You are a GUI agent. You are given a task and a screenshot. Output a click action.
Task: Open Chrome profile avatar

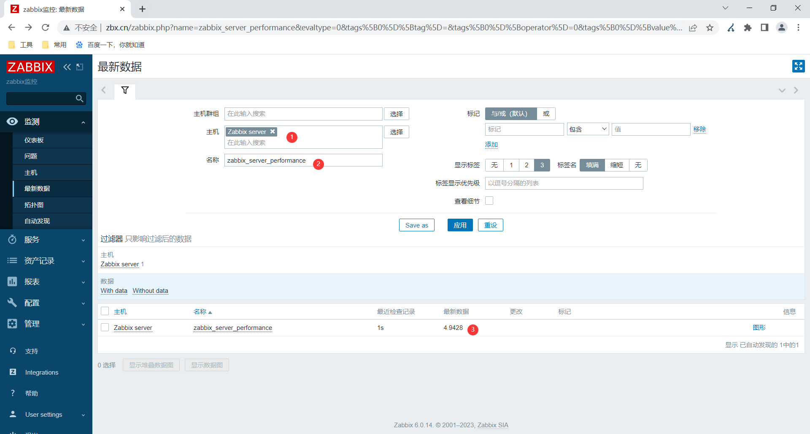tap(782, 27)
